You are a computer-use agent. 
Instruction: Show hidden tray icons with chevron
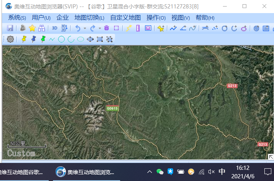point(150,172)
